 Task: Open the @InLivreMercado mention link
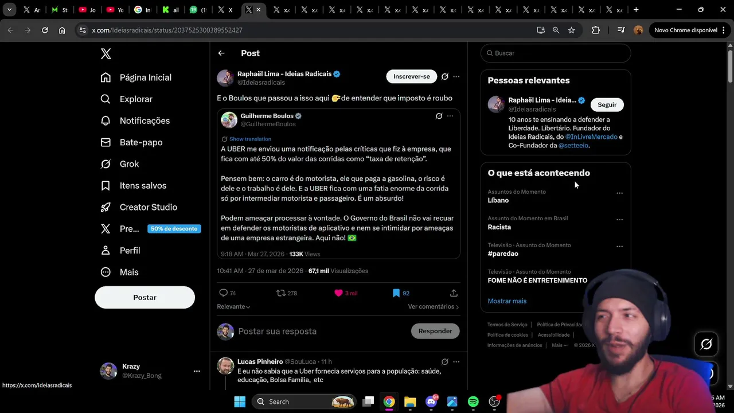[591, 137]
